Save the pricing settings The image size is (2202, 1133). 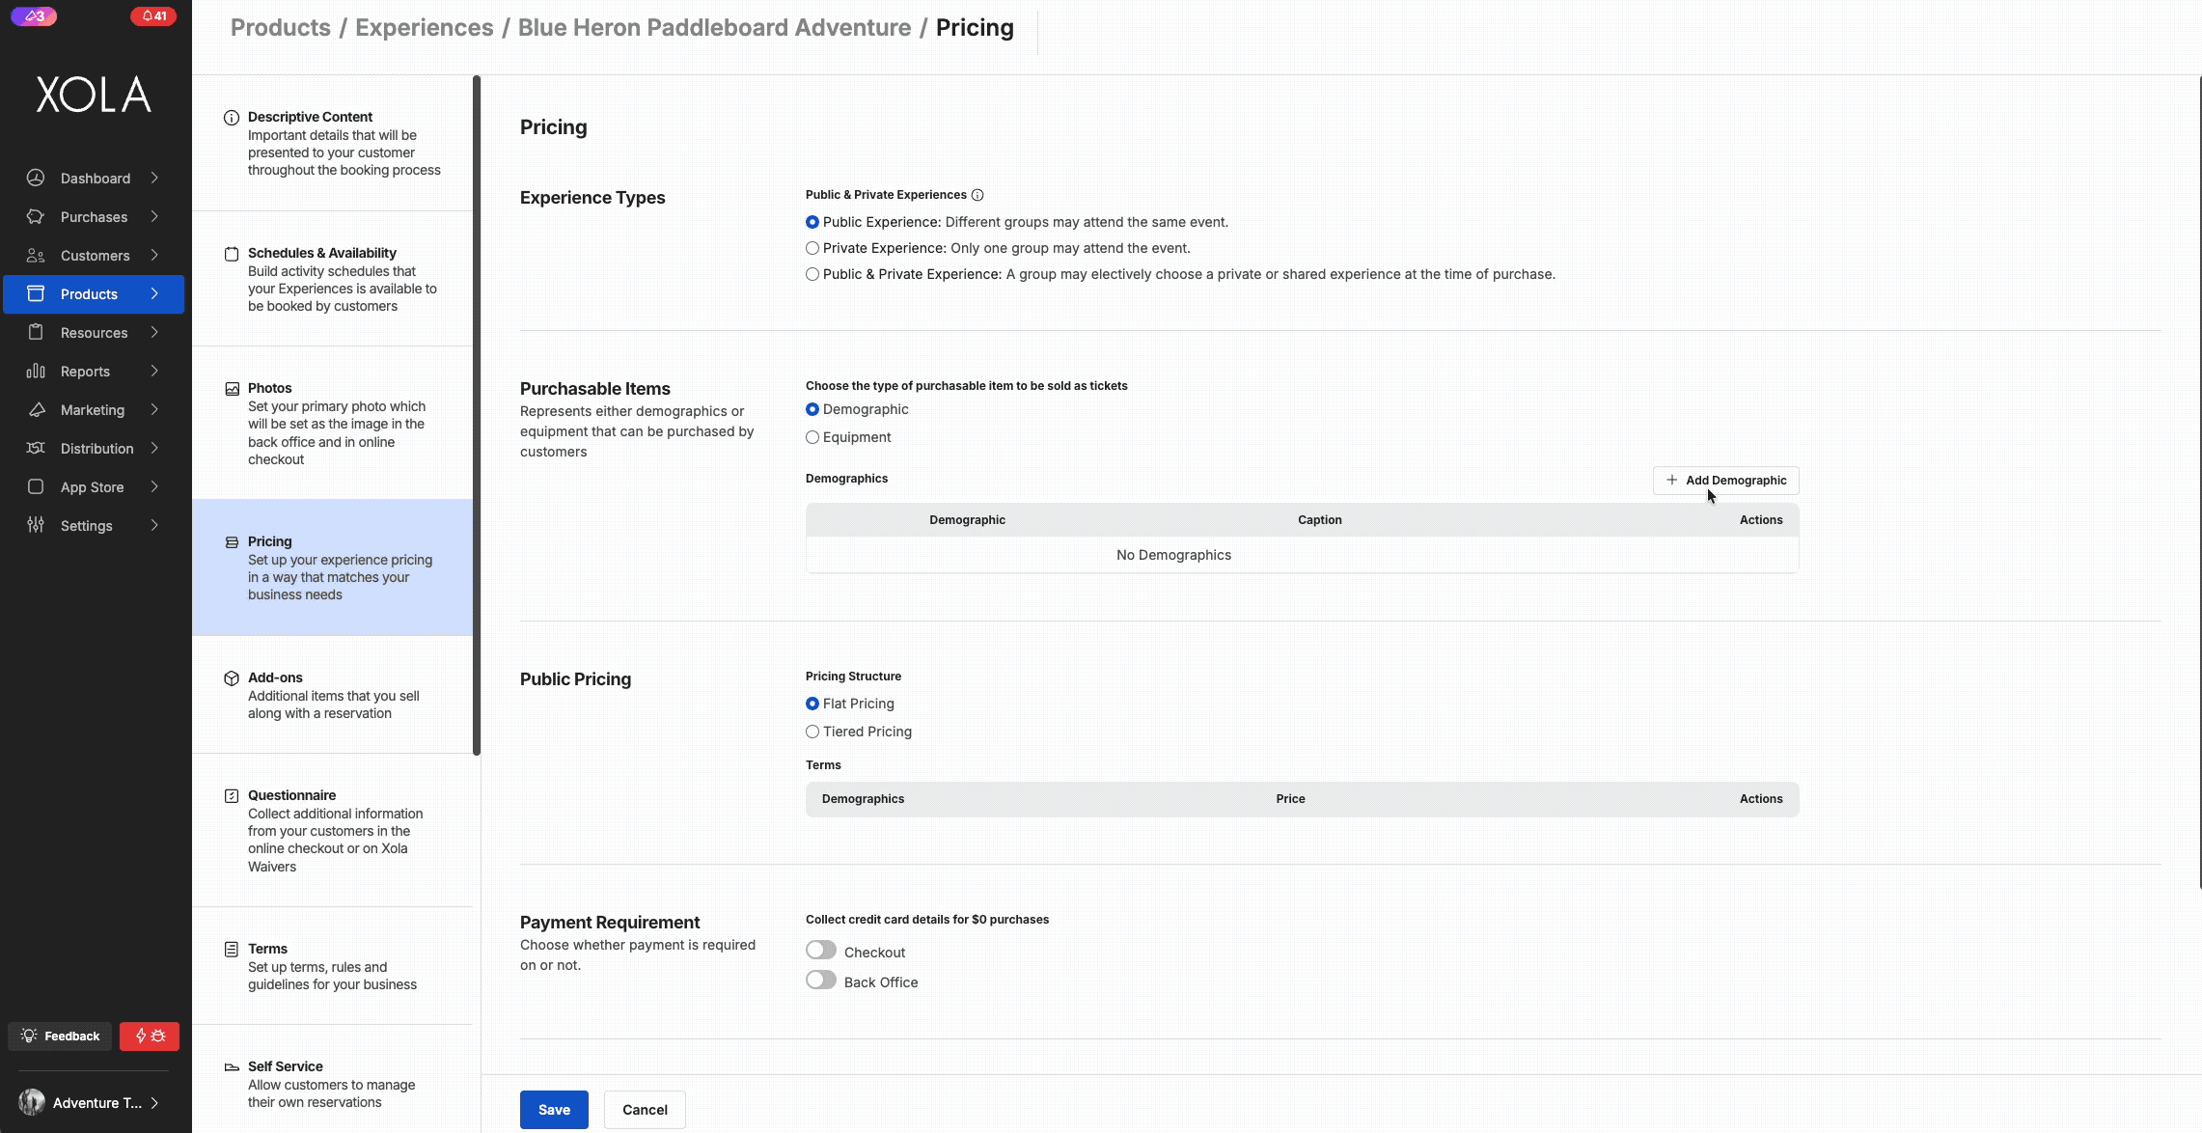click(554, 1110)
